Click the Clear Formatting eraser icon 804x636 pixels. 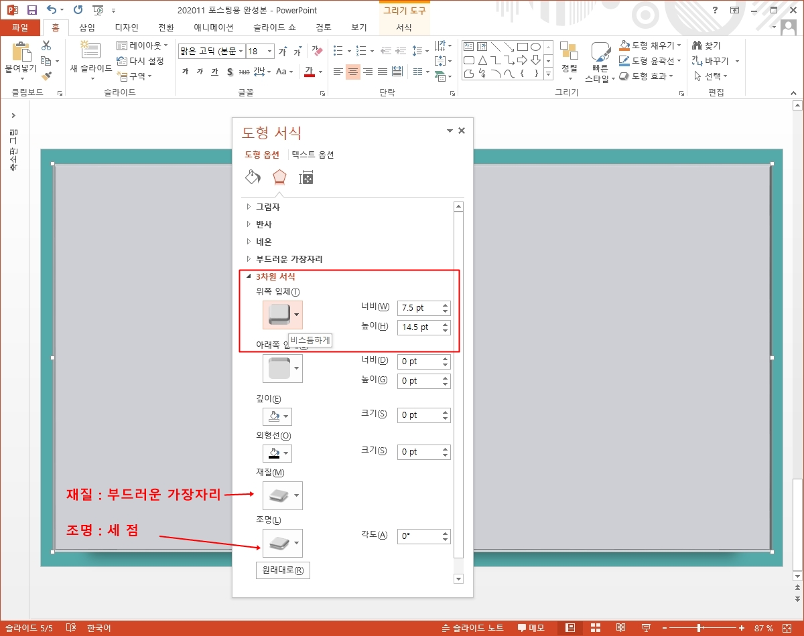click(x=317, y=52)
